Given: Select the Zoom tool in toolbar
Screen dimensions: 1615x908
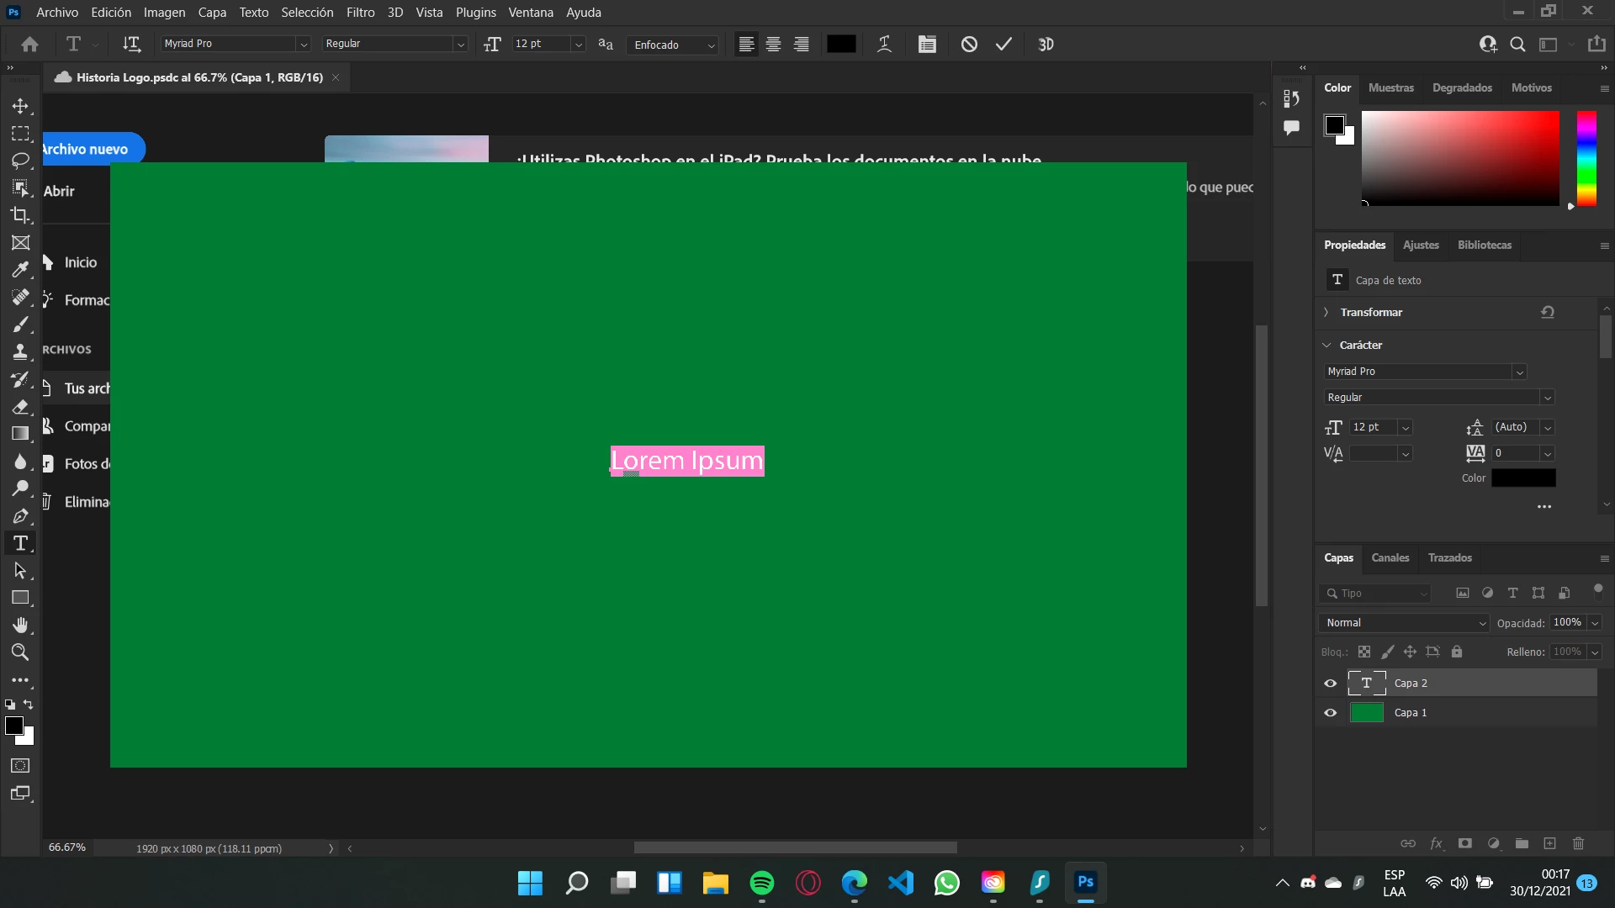Looking at the screenshot, I should click(20, 652).
